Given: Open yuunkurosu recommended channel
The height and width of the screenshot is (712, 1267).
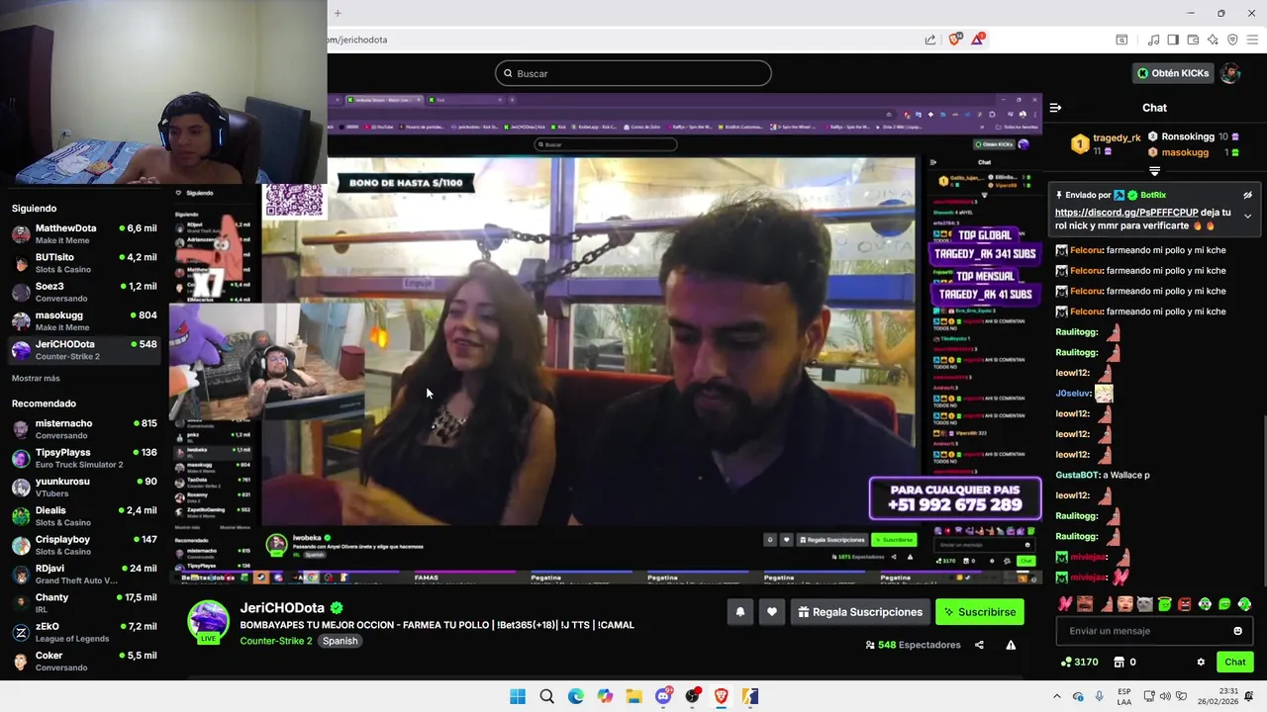Looking at the screenshot, I should point(83,487).
